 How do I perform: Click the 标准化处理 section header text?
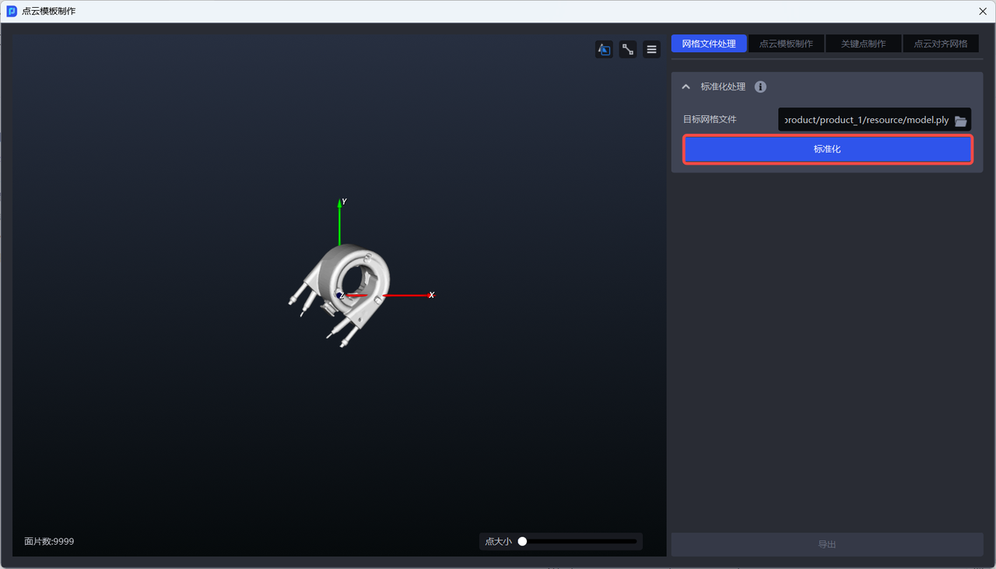point(723,87)
